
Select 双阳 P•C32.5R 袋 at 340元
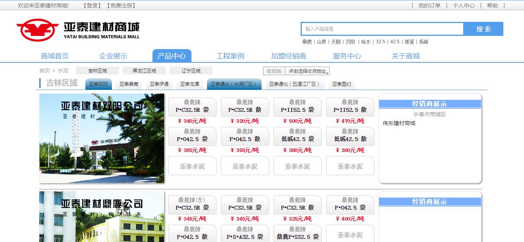point(192,107)
